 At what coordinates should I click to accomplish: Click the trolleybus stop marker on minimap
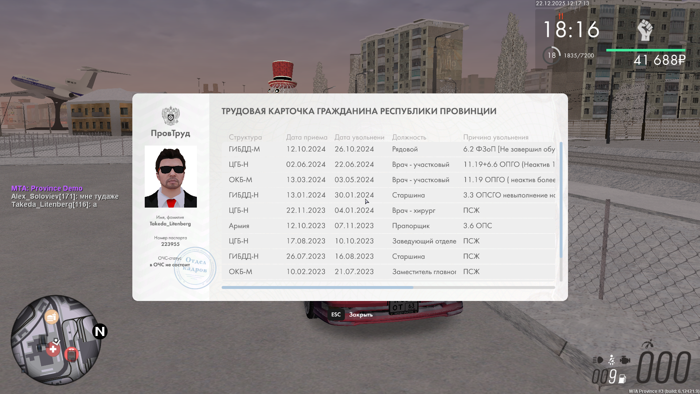(71, 354)
